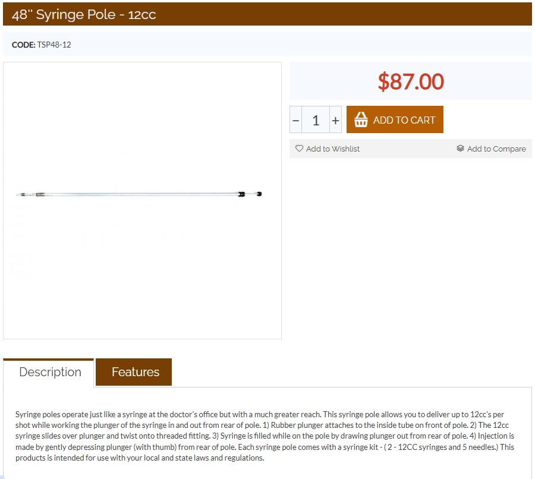535x479 pixels.
Task: Decrease quantity with the minus button
Action: pos(295,120)
